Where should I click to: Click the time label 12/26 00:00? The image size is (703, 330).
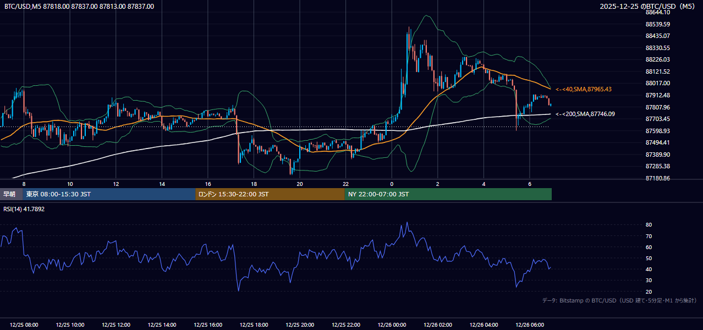(x=392, y=325)
